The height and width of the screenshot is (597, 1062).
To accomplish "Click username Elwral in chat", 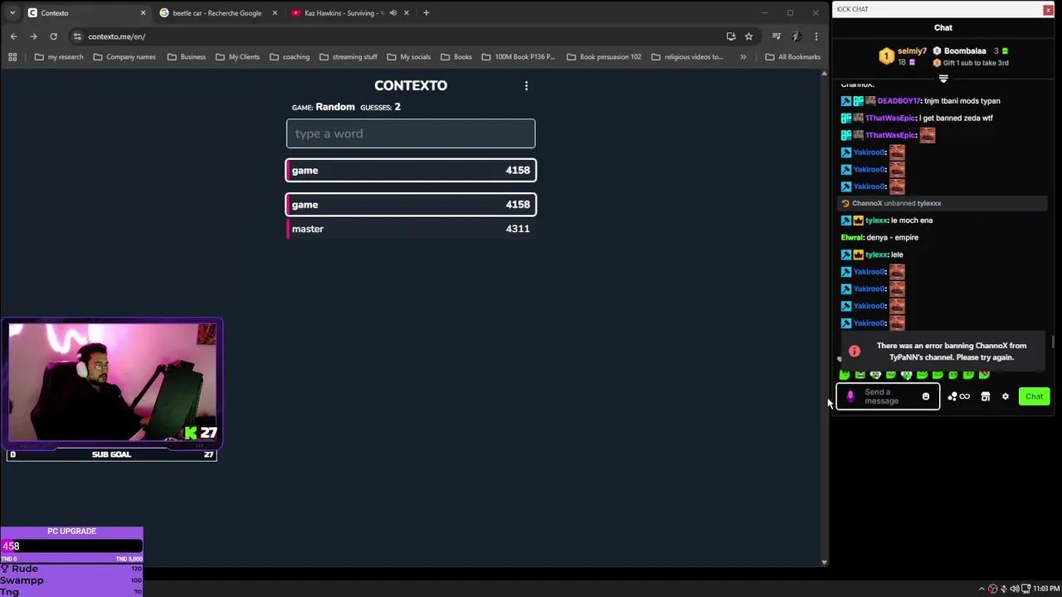I will (851, 237).
